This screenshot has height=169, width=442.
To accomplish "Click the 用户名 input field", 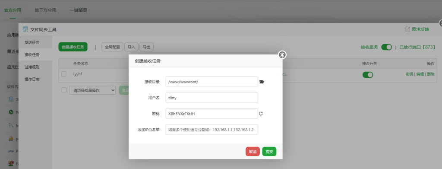I will (x=212, y=98).
